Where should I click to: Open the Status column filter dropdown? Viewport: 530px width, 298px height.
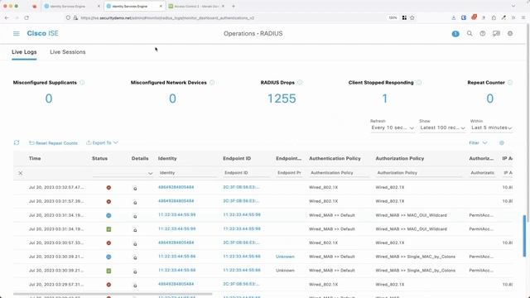[x=123, y=173]
